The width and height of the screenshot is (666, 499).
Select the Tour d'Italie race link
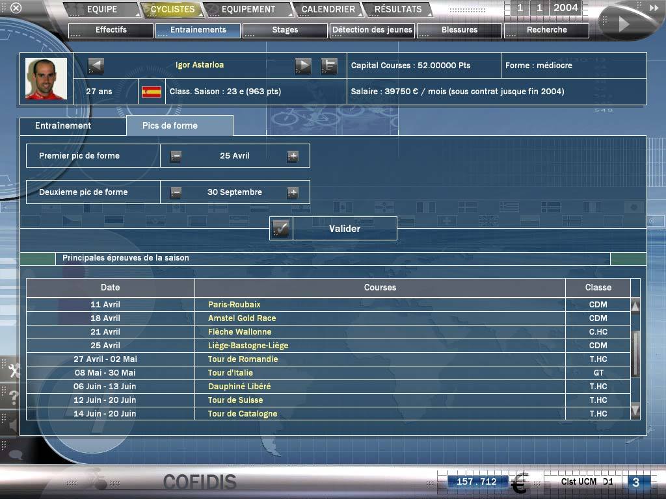pyautogui.click(x=230, y=373)
